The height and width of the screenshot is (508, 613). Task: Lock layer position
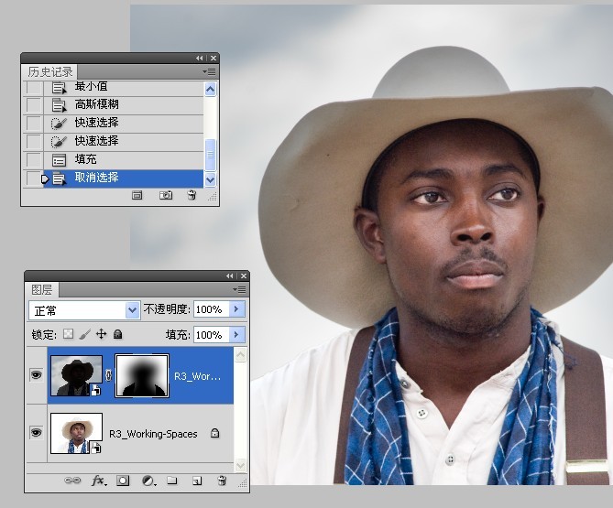[102, 334]
